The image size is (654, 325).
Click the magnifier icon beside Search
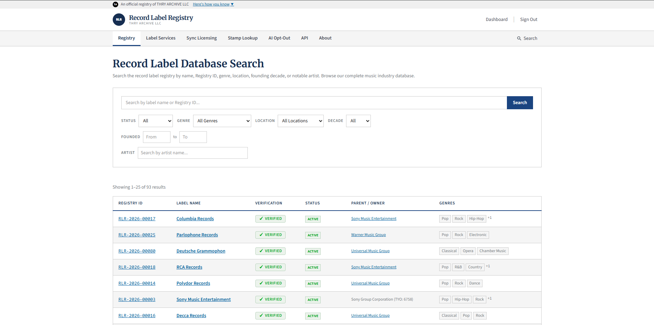click(519, 38)
